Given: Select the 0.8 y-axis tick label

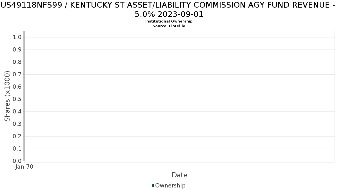Looking at the screenshot, I should [x=17, y=62].
